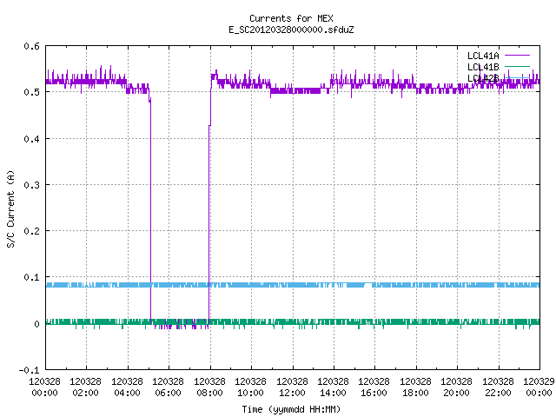Click the LCL41A legend label
This screenshot has width=556, height=417.
(483, 56)
